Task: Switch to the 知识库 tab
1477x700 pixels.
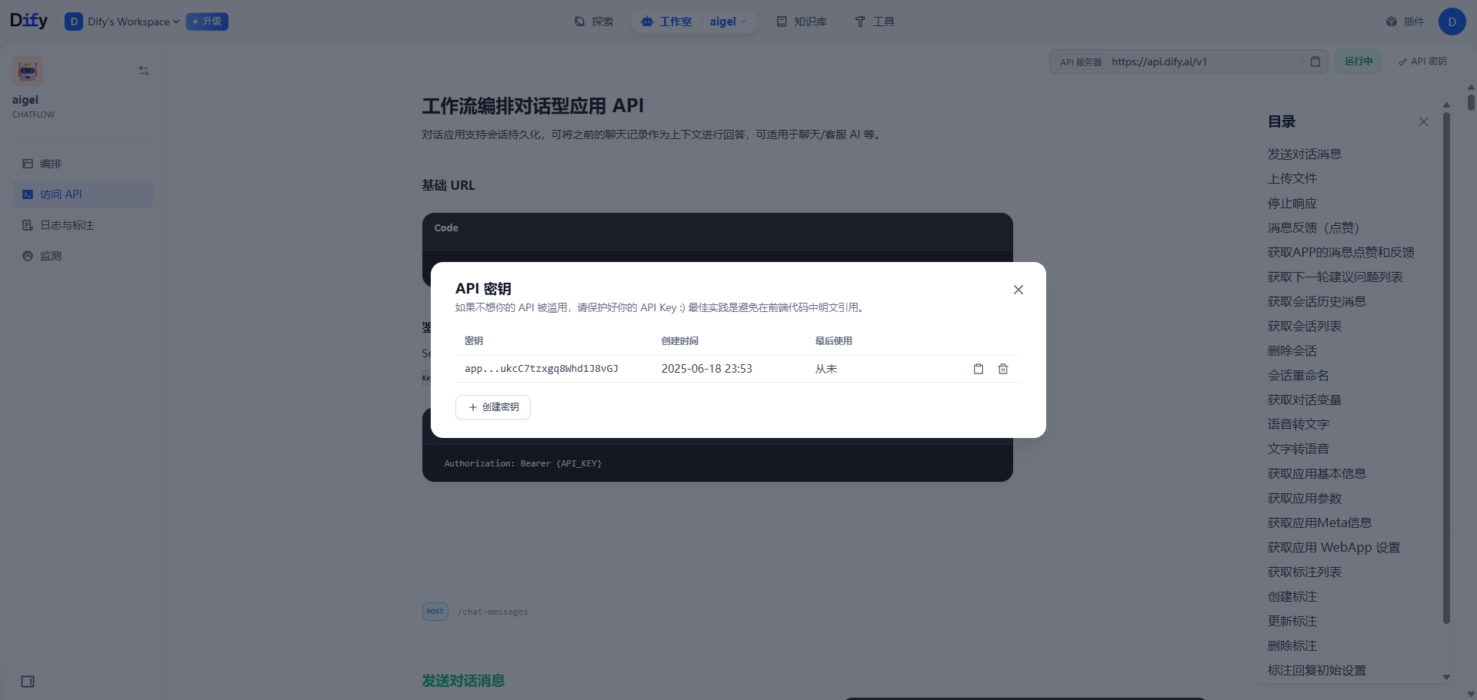Action: (800, 22)
